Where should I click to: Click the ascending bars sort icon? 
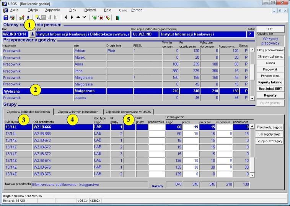point(49,18)
